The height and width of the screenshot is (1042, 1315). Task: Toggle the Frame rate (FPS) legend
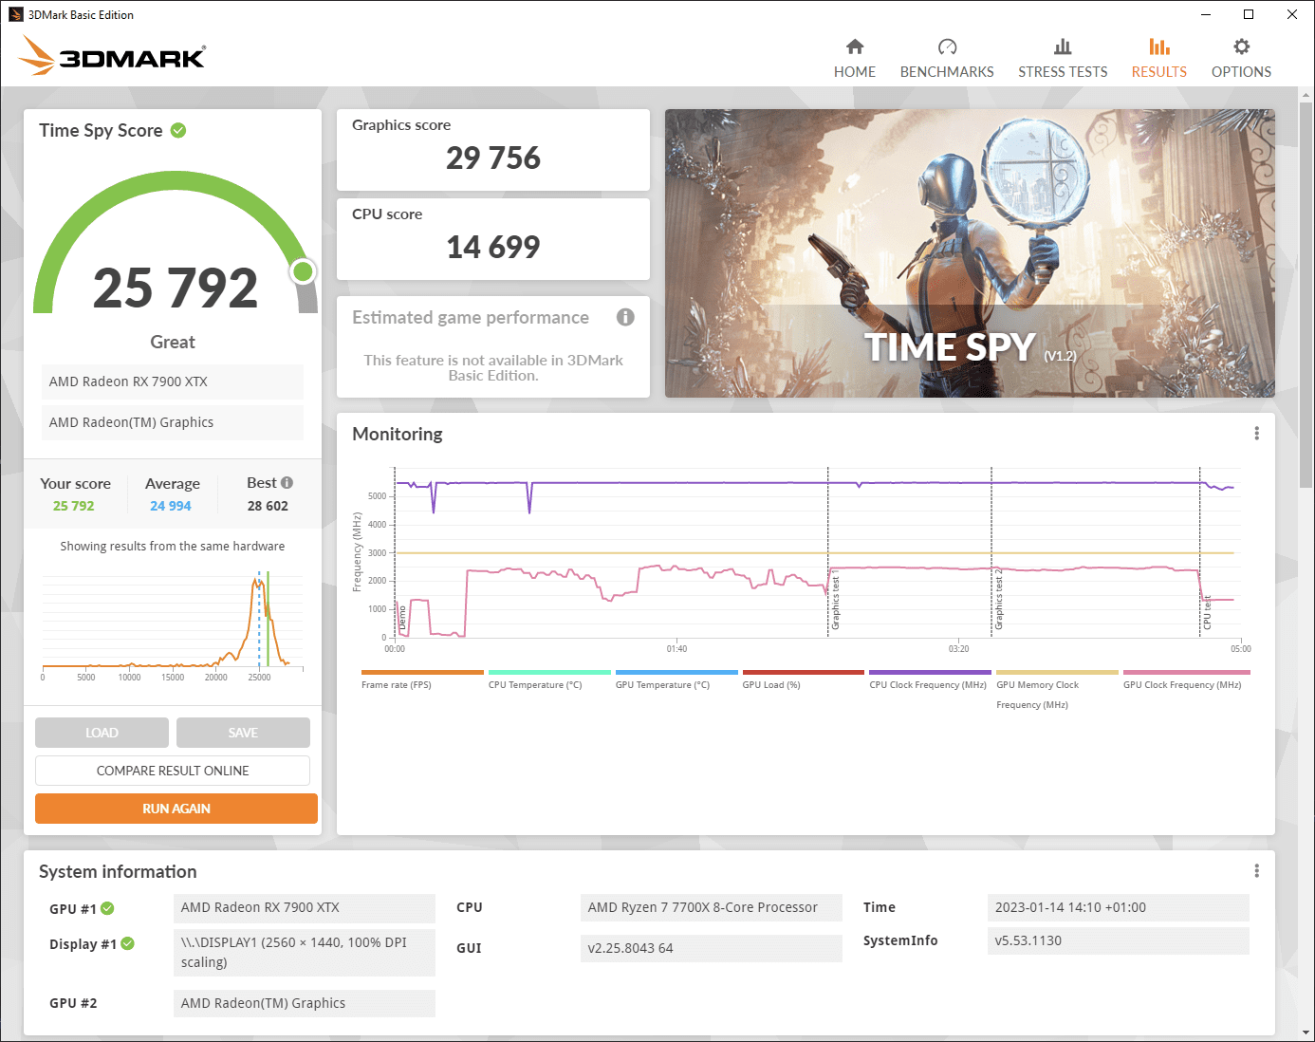click(x=422, y=679)
